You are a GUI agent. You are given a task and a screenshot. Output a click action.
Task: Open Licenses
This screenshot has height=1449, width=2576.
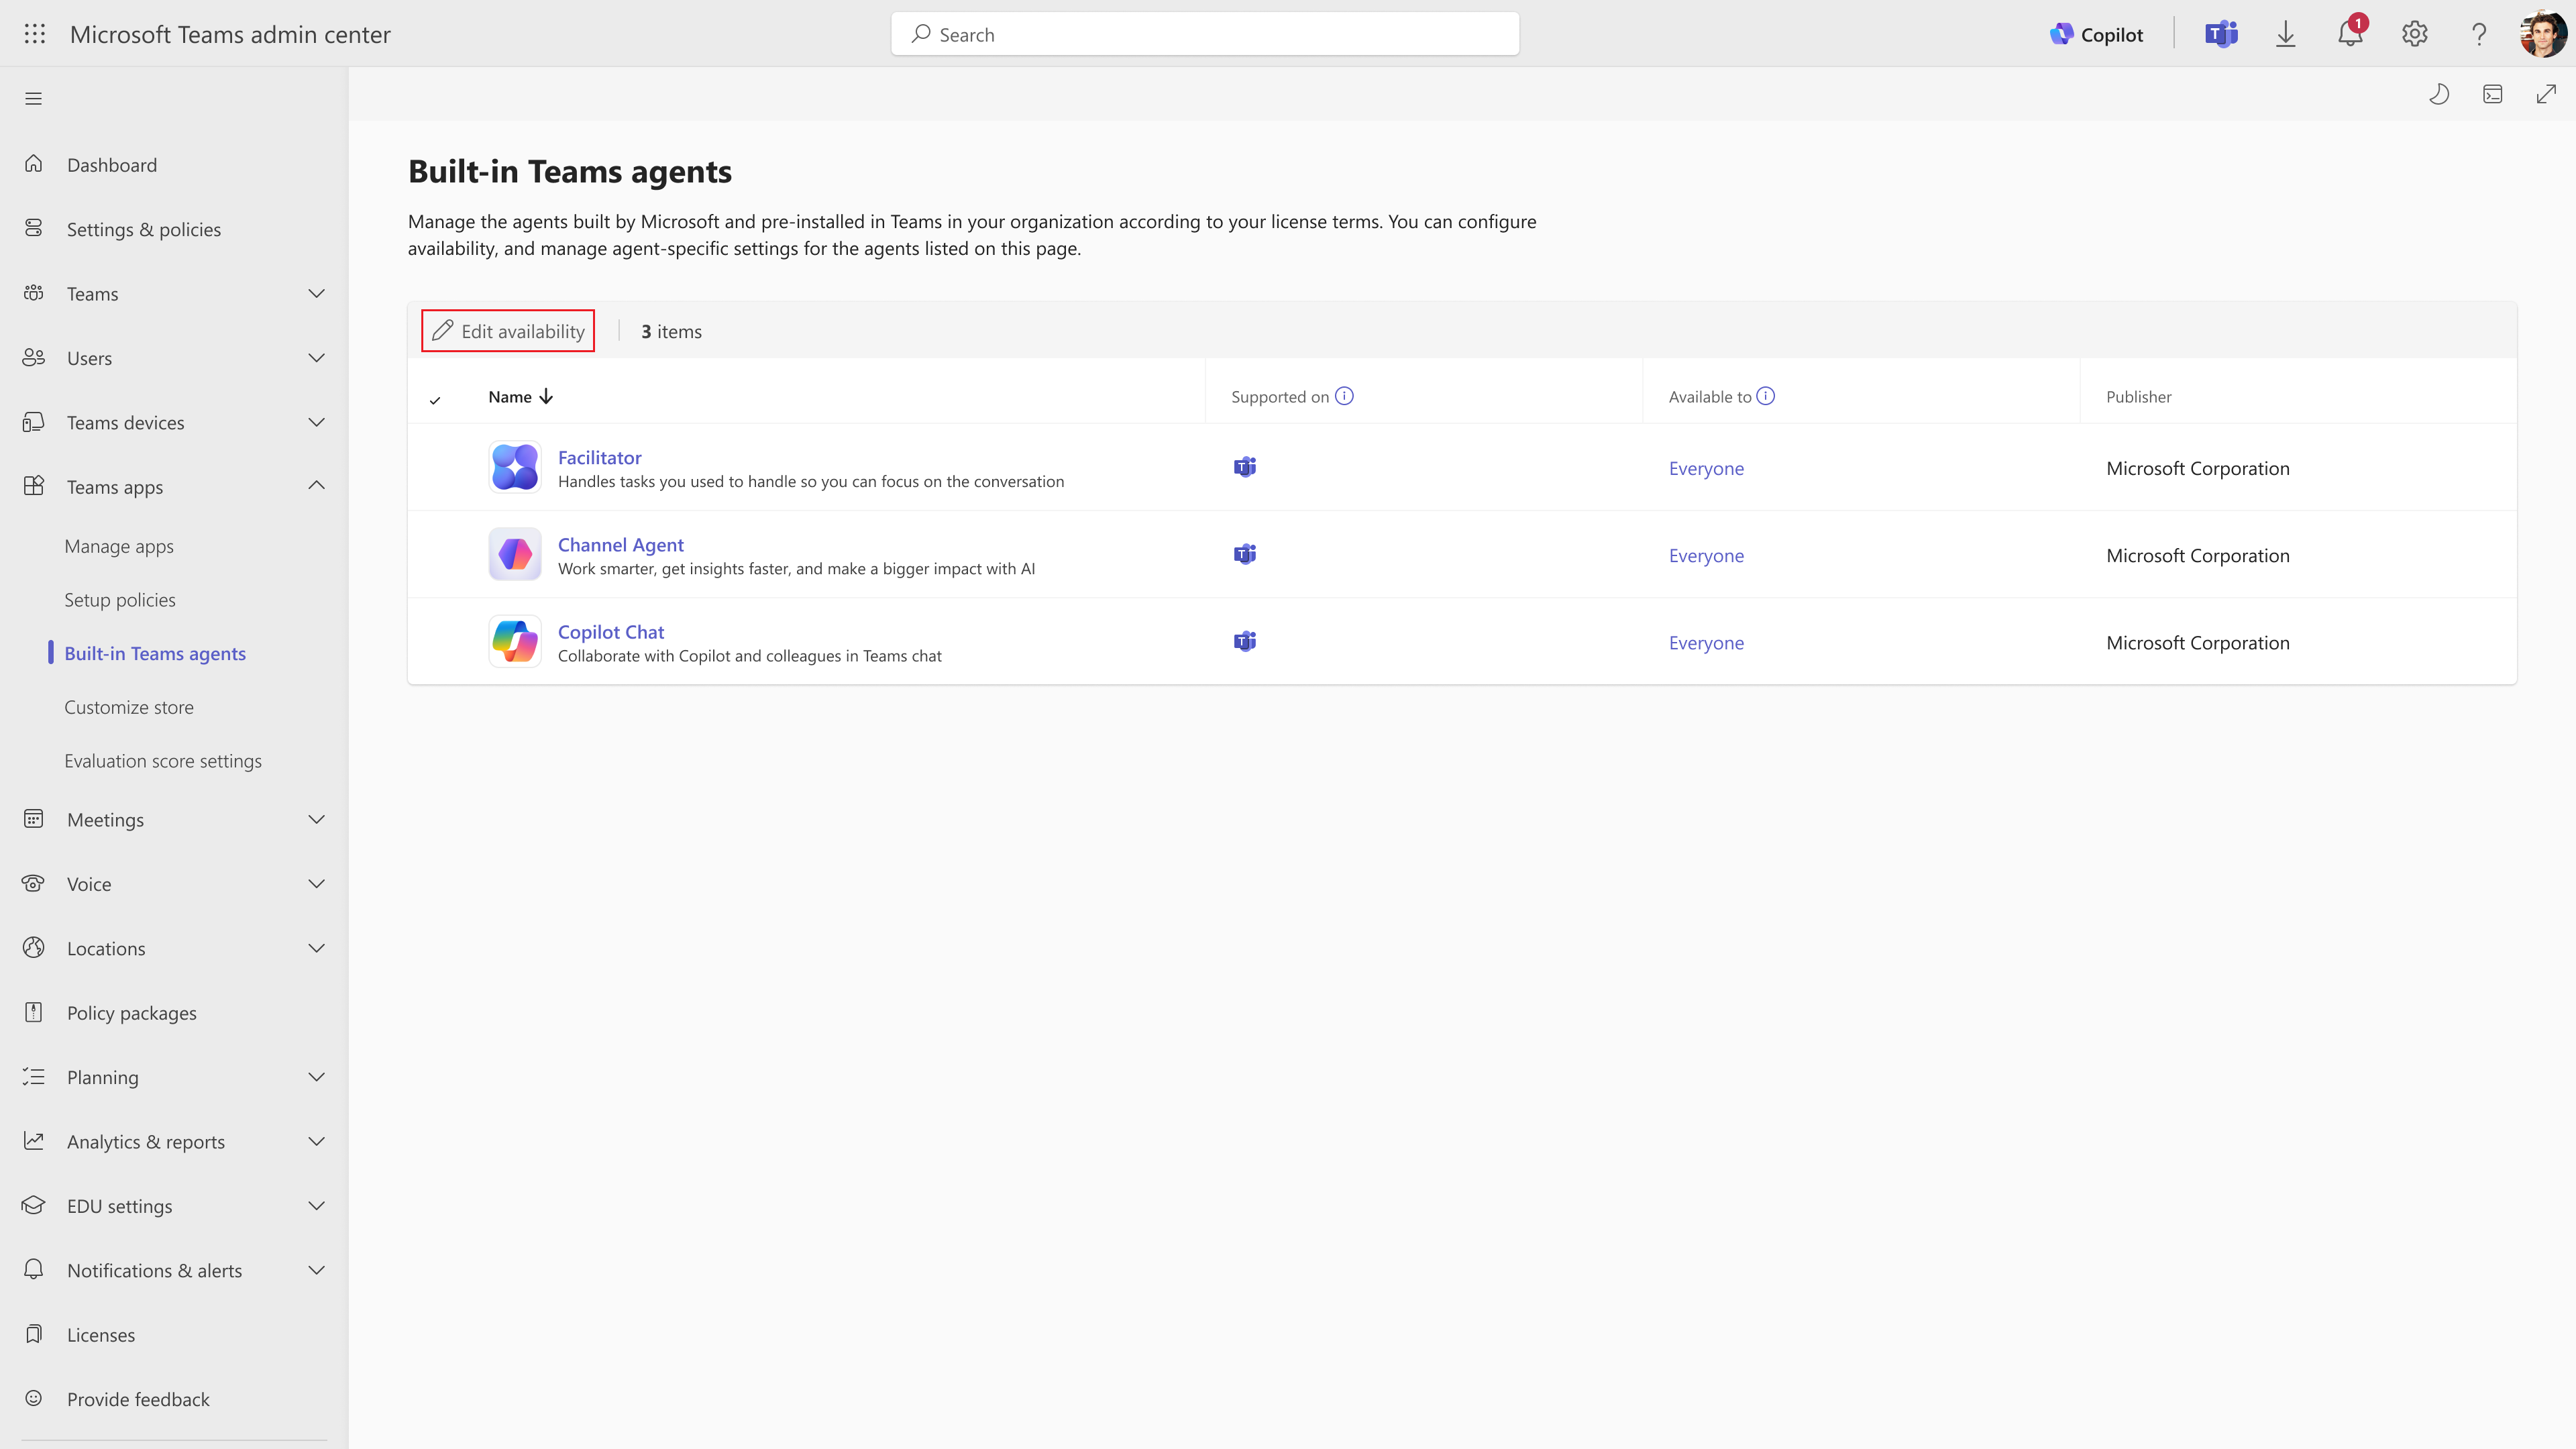pyautogui.click(x=101, y=1335)
